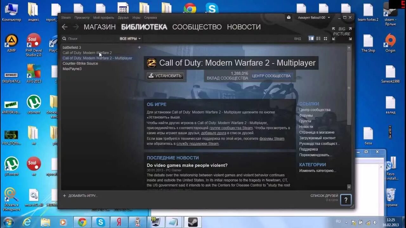Select the utorrent desktop icon
The image size is (406, 228).
coord(34,104)
